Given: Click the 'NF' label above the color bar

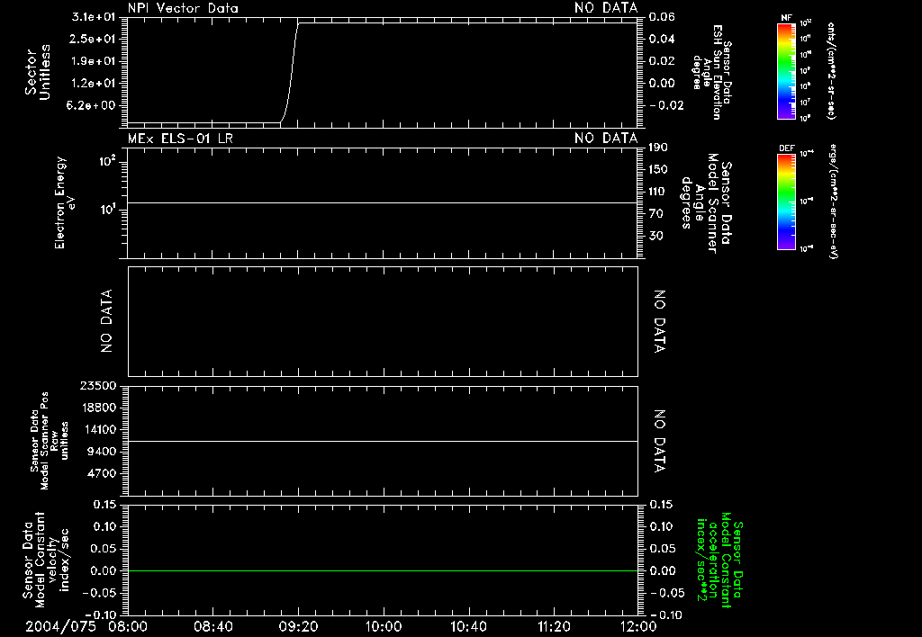Looking at the screenshot, I should (x=786, y=18).
